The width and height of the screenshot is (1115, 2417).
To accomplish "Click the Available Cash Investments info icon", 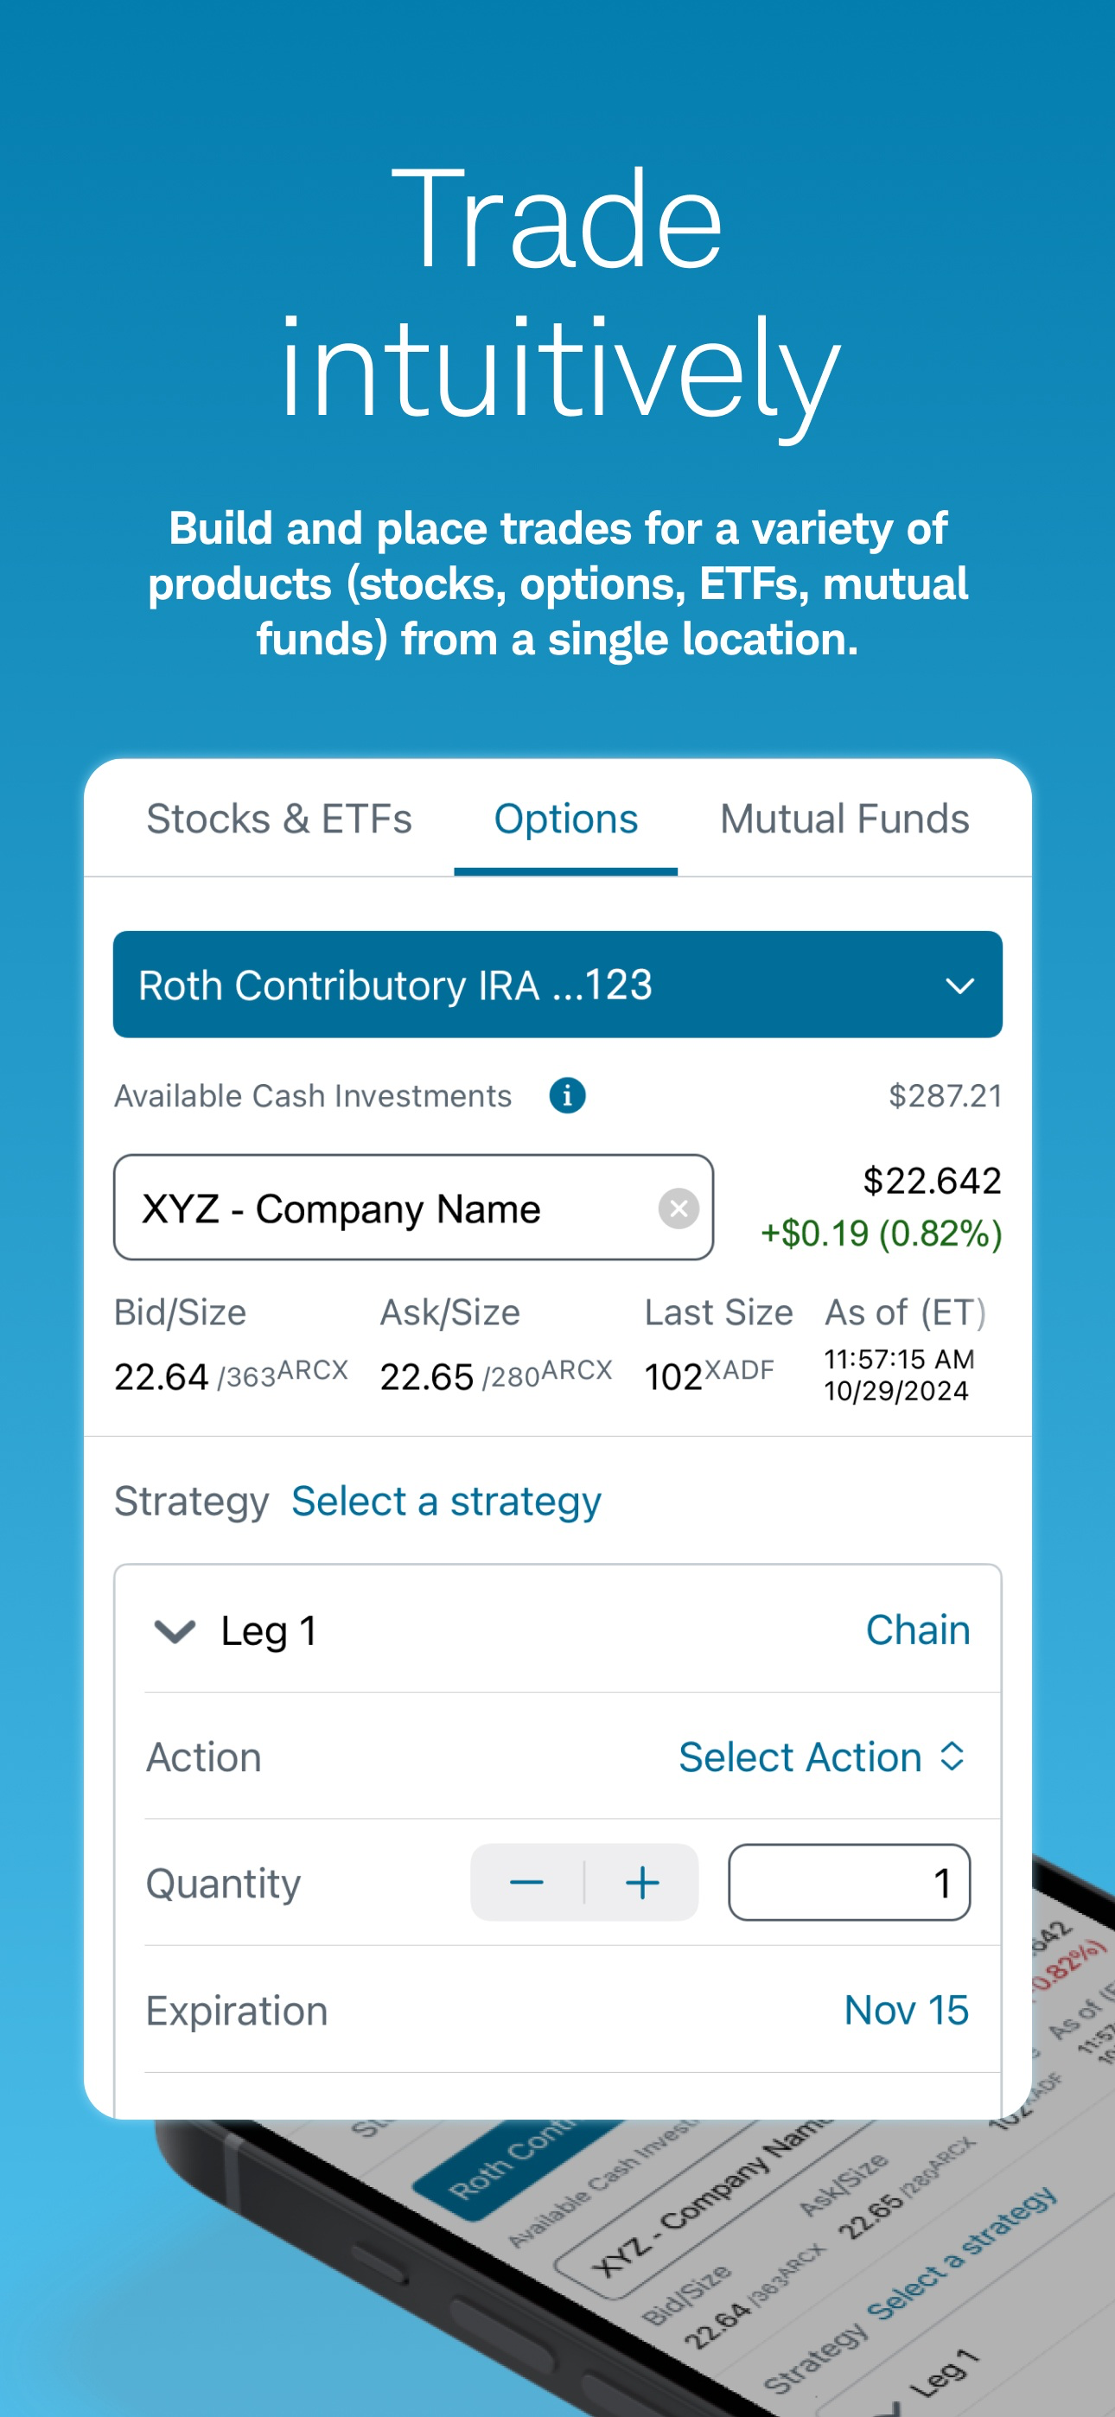I will (567, 1095).
